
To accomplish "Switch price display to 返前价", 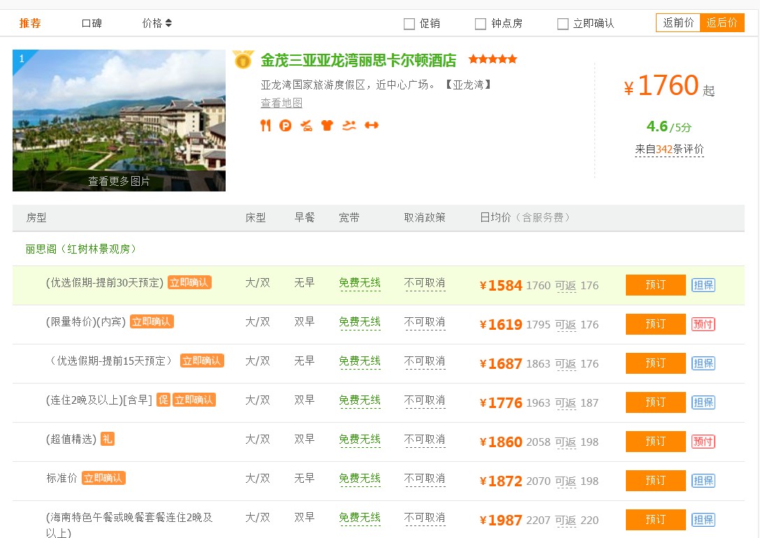I will [x=678, y=23].
